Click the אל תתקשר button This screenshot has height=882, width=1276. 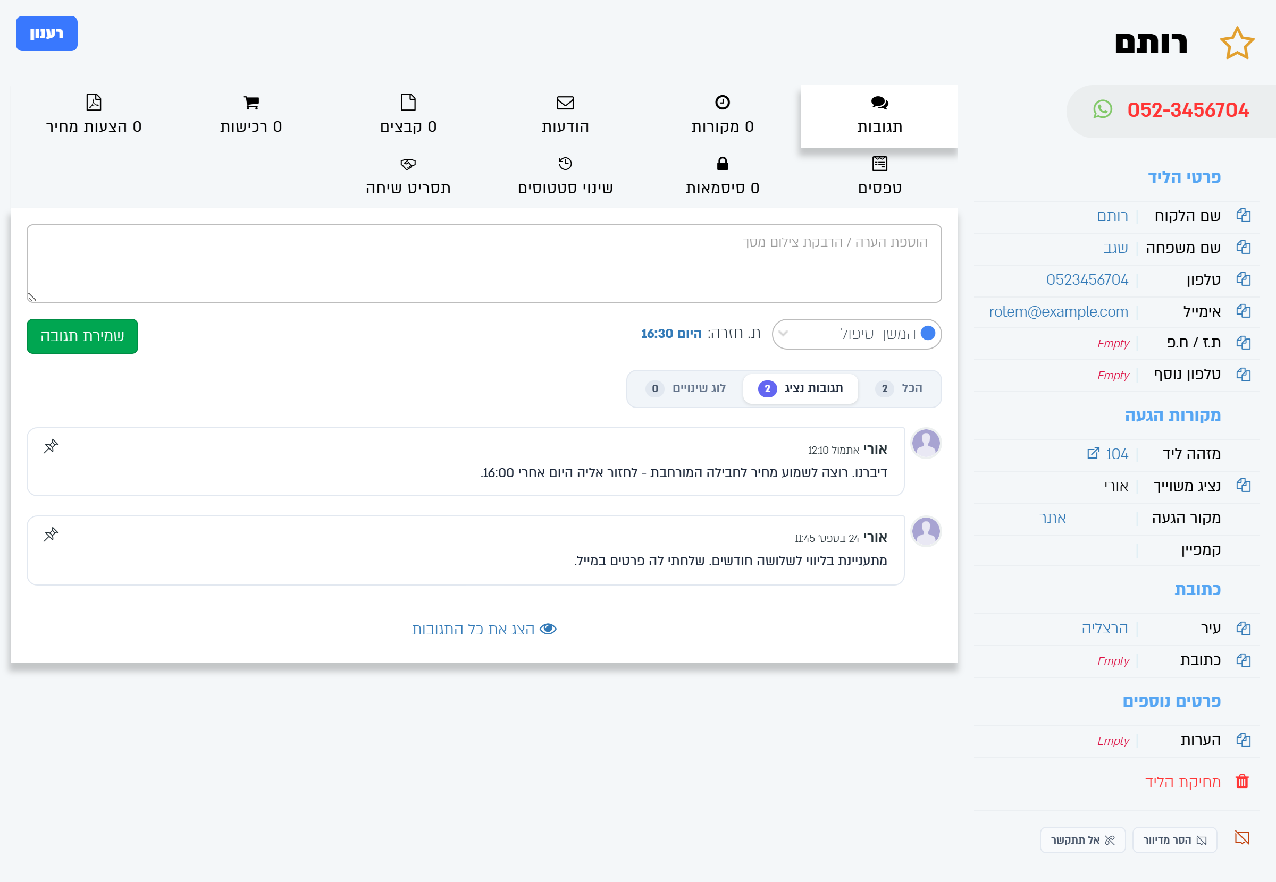coord(1082,840)
